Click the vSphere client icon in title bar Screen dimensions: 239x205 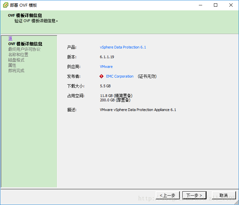(5, 5)
